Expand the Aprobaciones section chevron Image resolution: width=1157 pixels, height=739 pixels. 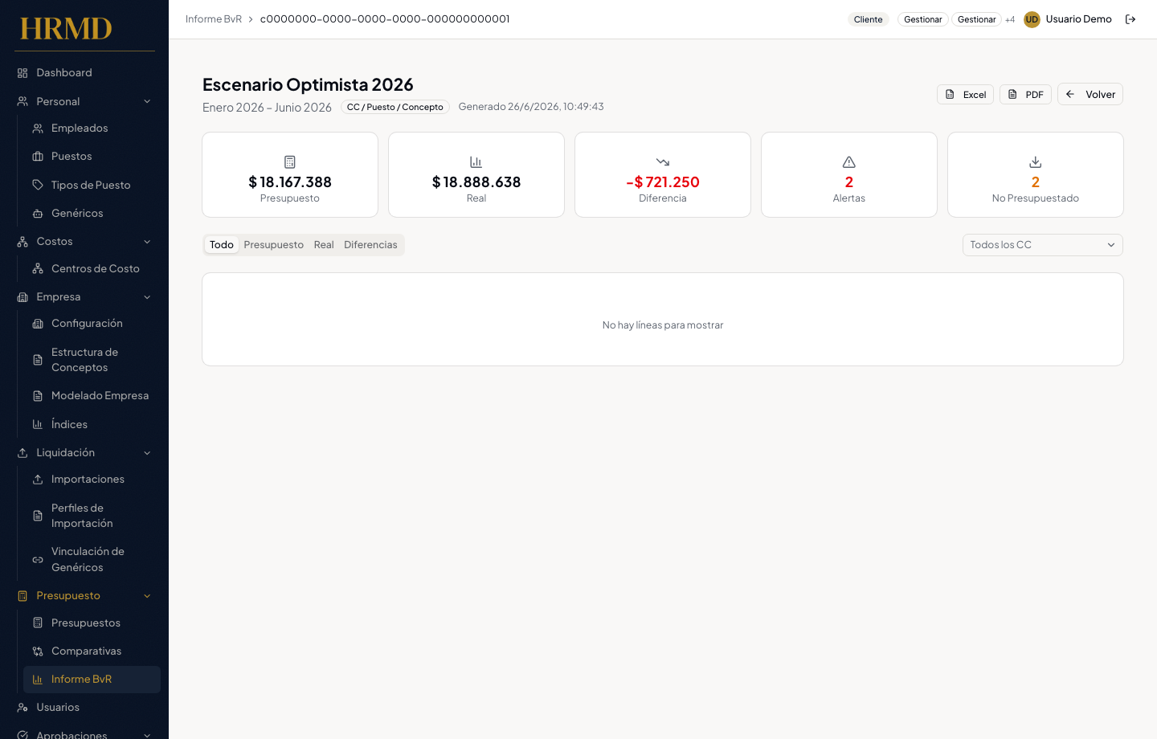coord(147,735)
